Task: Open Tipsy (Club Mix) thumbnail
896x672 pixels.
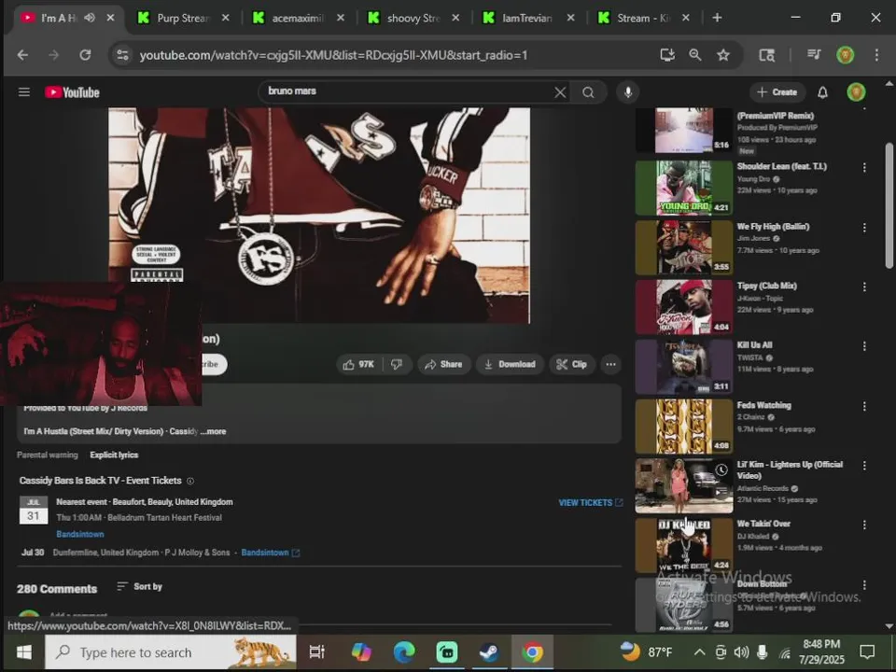Action: (684, 307)
